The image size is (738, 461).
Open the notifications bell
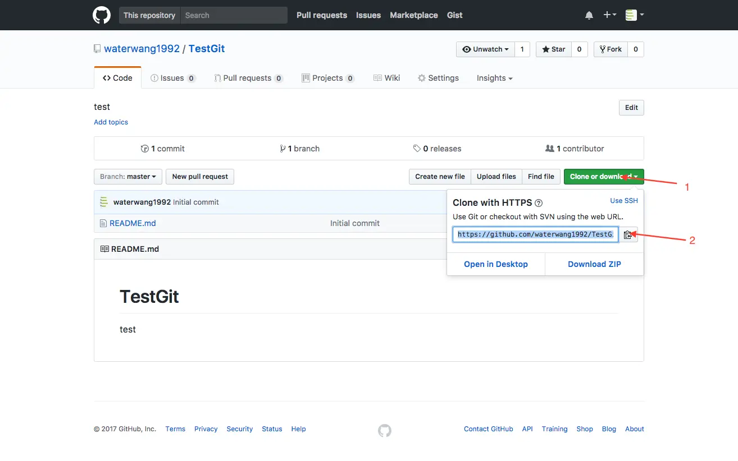(589, 16)
